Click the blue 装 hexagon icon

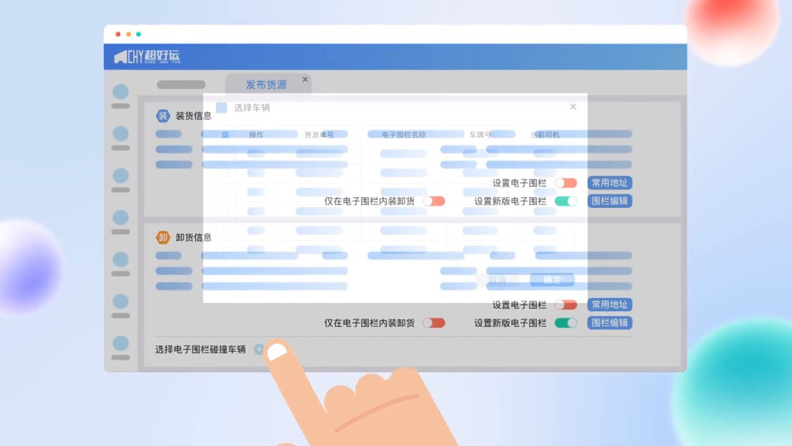[163, 116]
